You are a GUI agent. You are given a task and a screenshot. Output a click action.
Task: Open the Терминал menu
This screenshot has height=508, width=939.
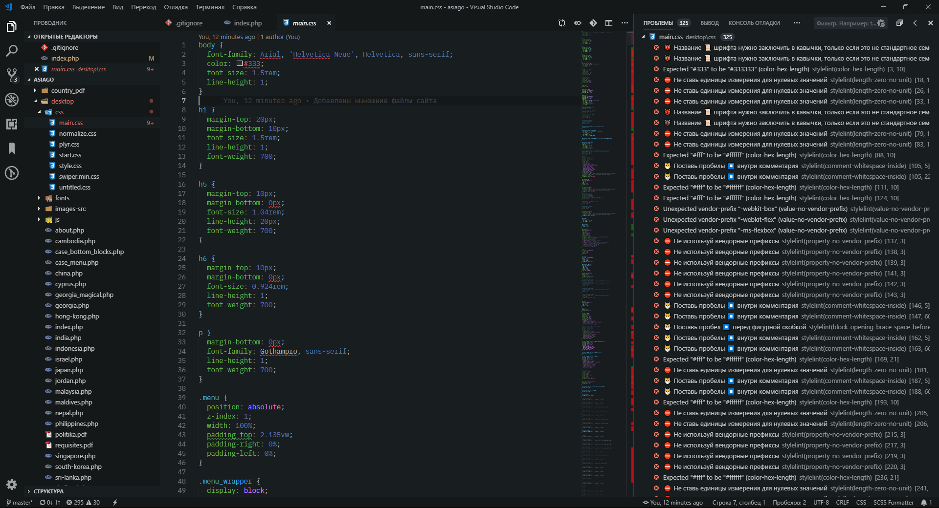(210, 7)
